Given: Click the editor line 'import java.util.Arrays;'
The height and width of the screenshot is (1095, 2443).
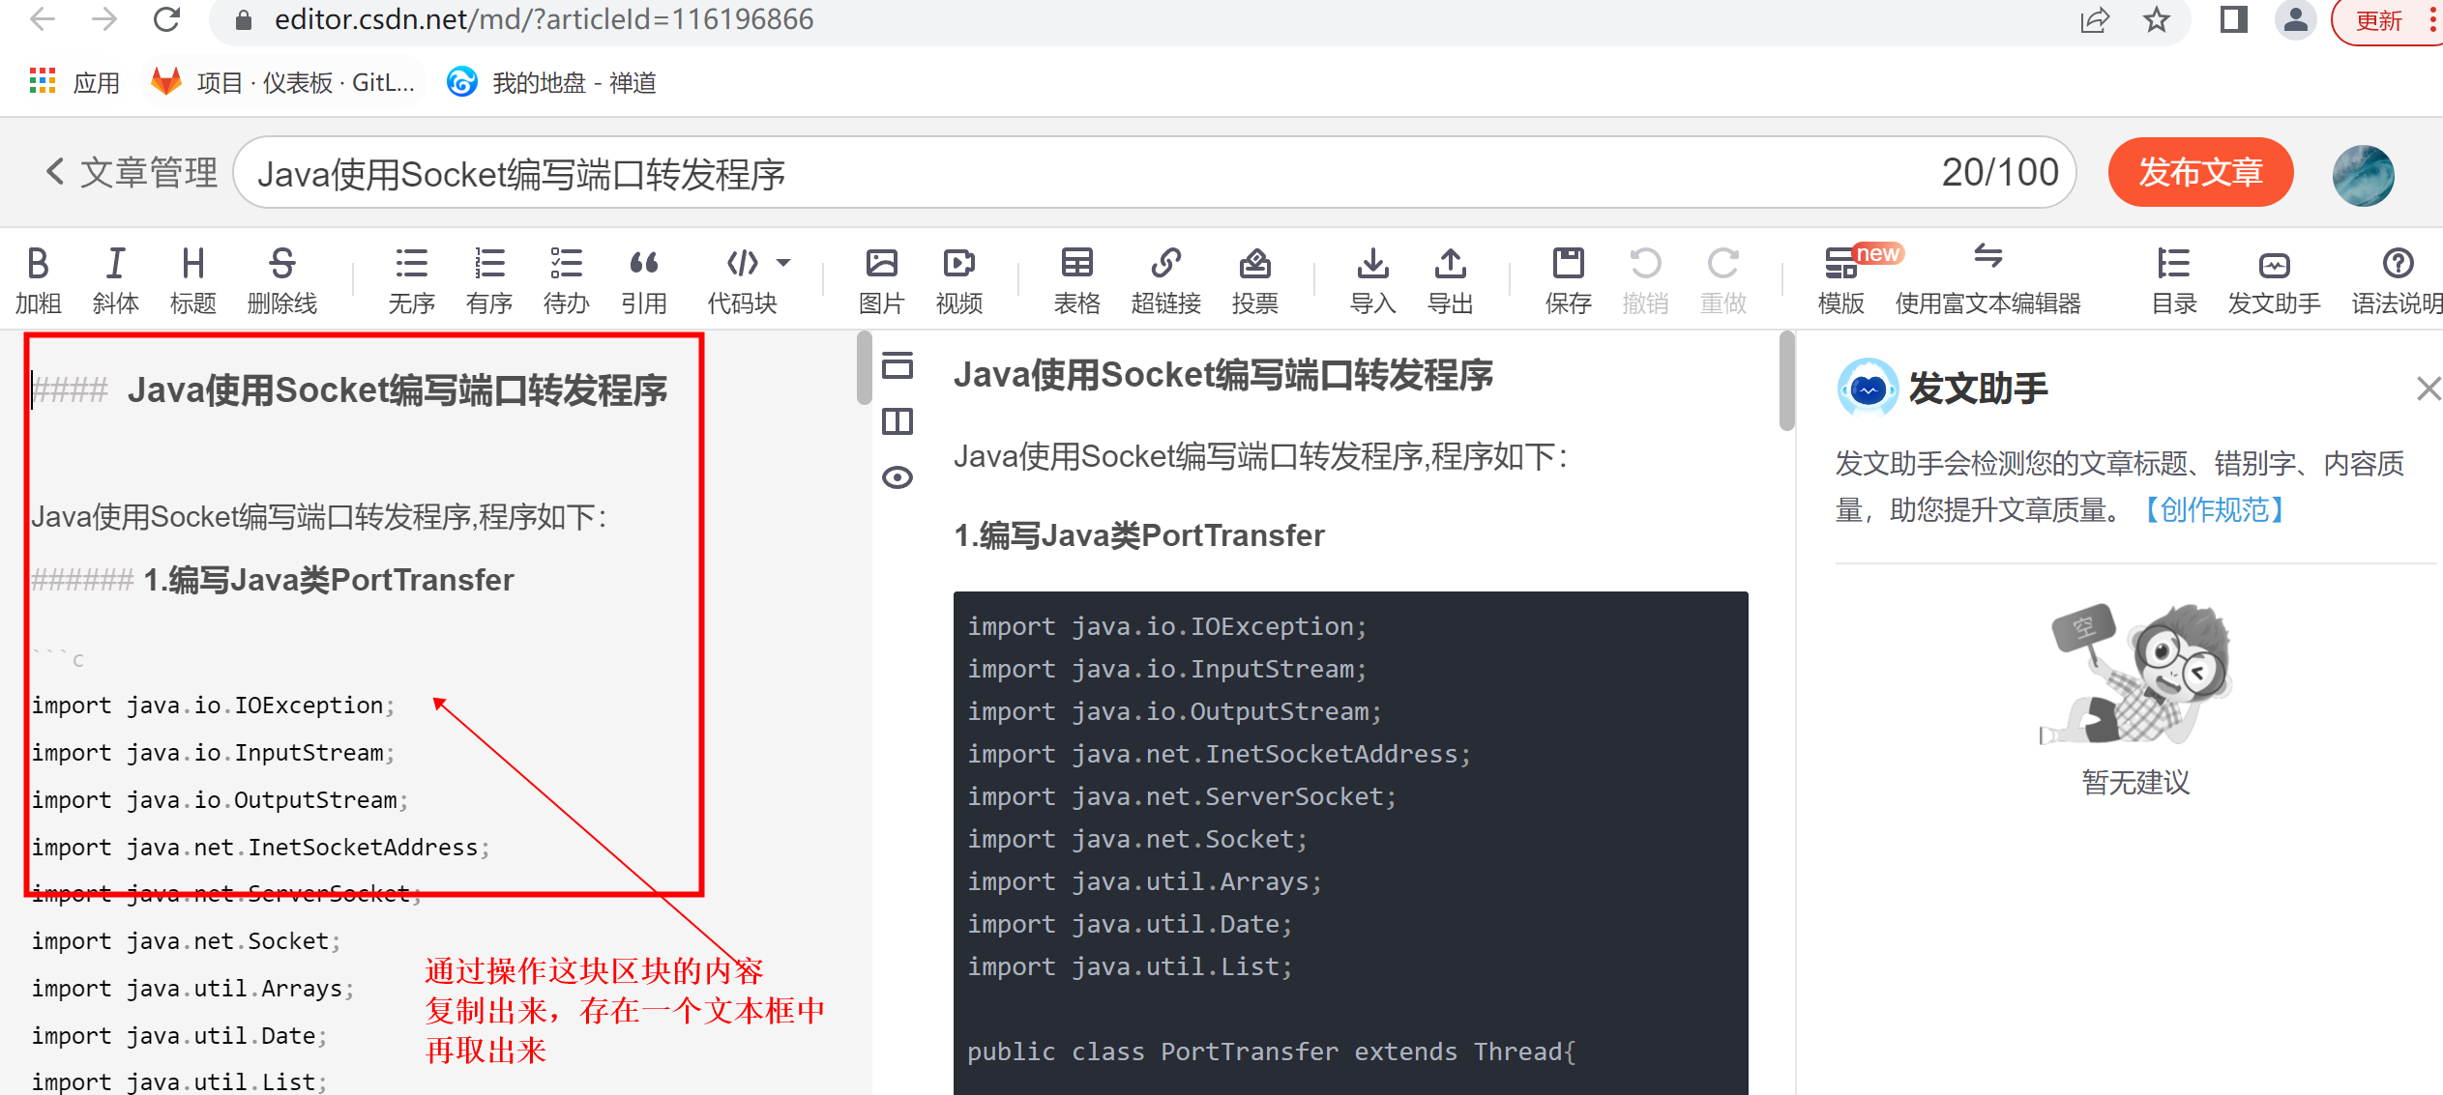Looking at the screenshot, I should [192, 989].
